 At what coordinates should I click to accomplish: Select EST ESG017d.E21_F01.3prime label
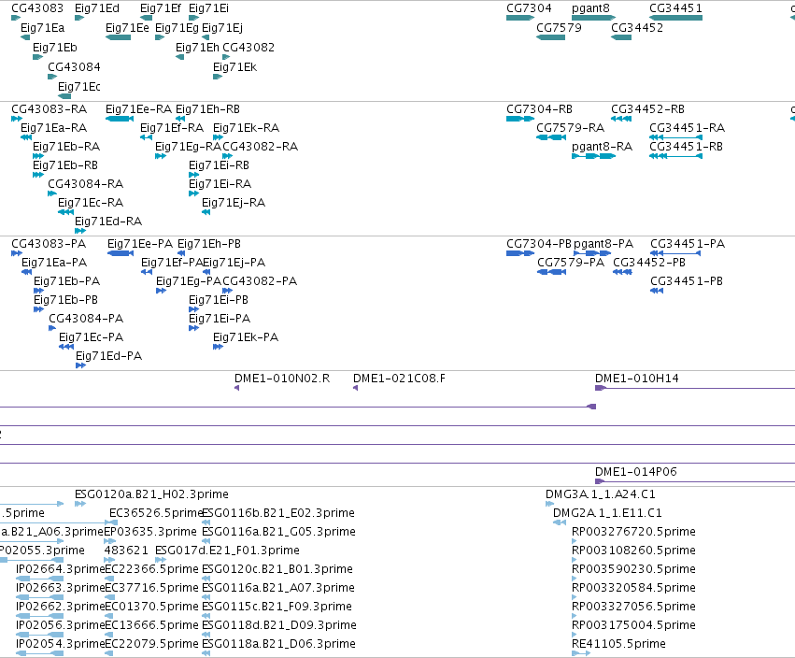click(x=227, y=551)
